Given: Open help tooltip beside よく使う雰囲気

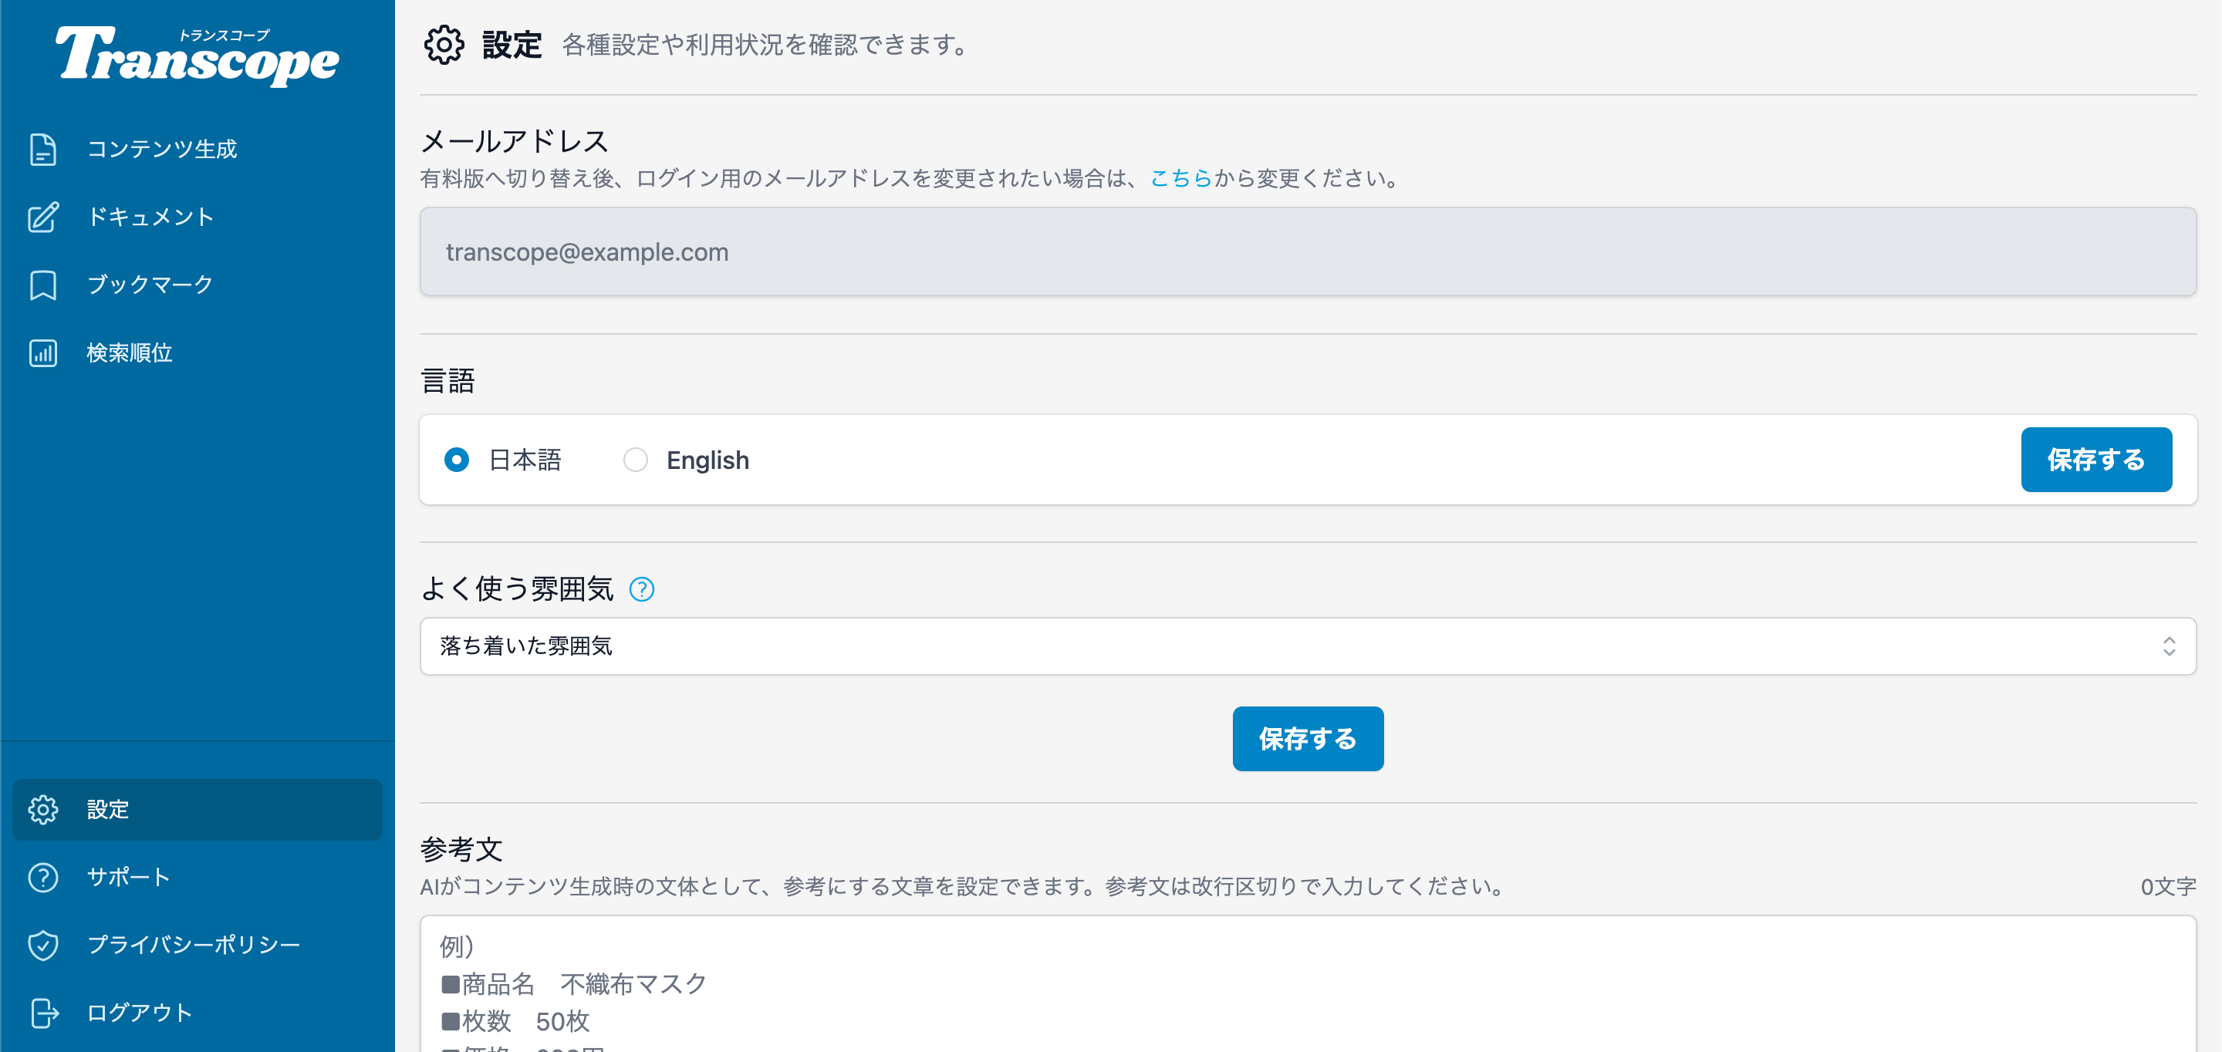Looking at the screenshot, I should pyautogui.click(x=642, y=589).
